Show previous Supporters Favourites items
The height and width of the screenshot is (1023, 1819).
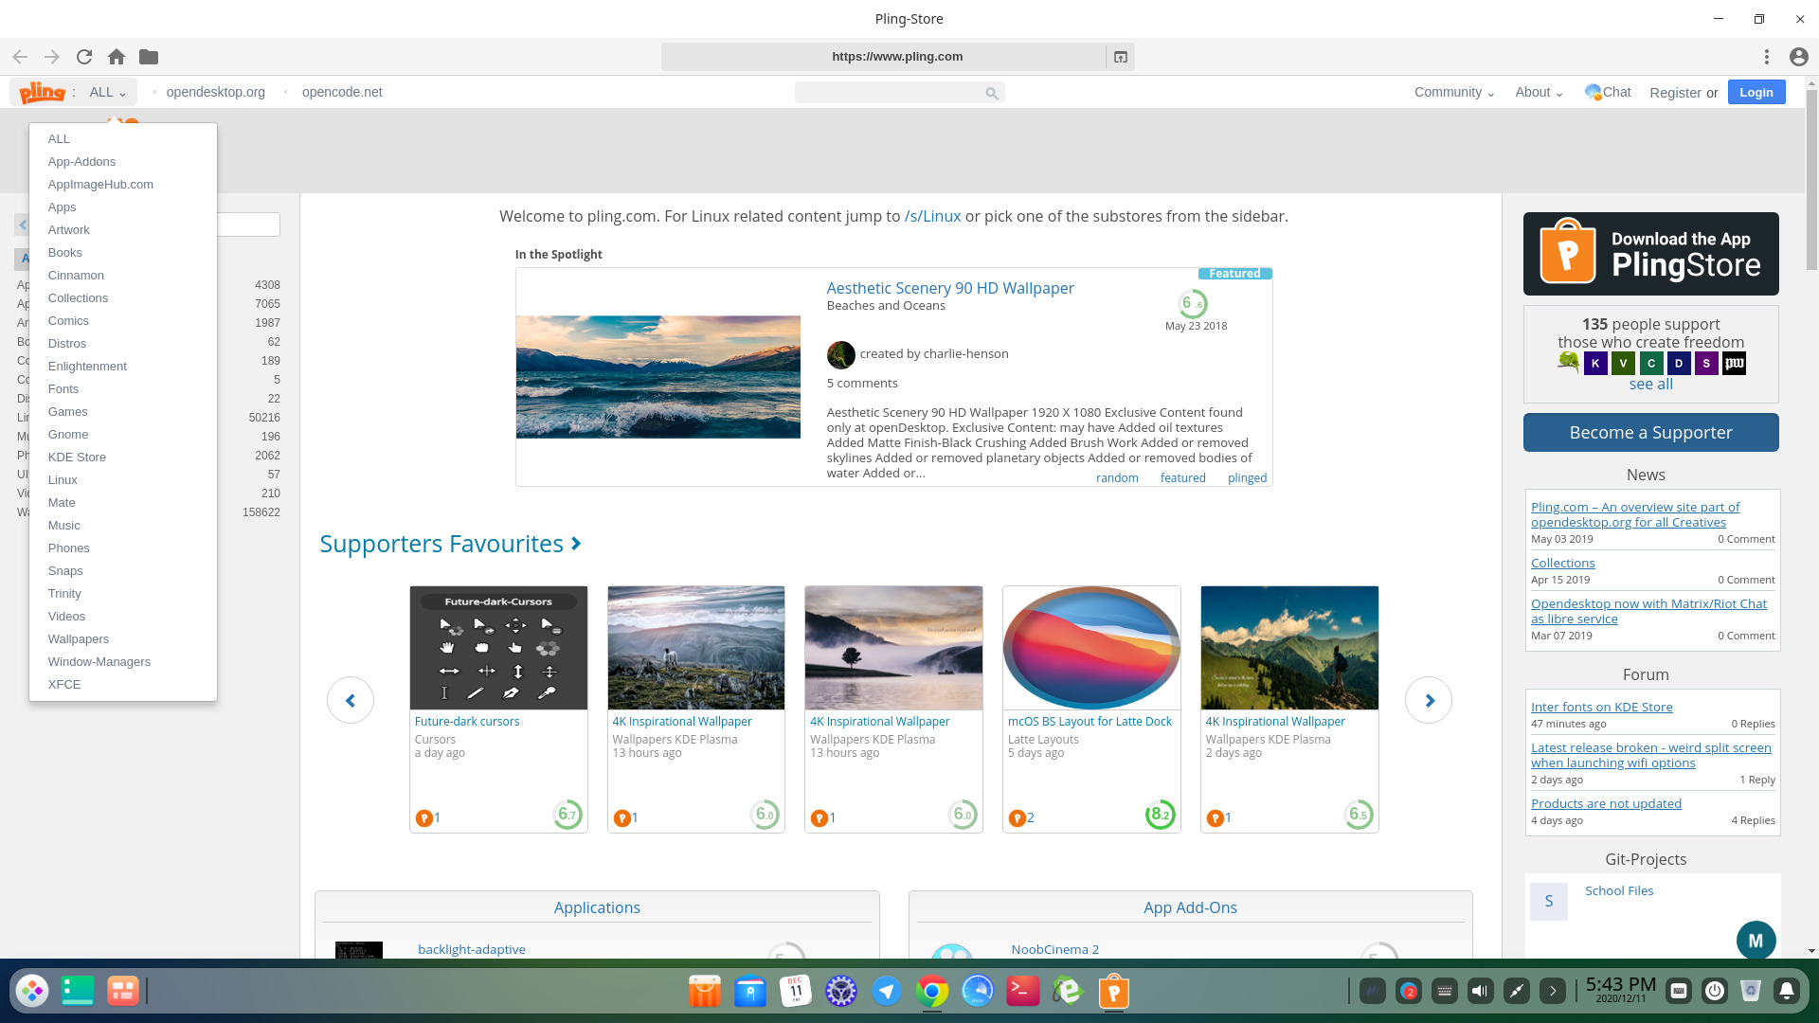tap(351, 700)
